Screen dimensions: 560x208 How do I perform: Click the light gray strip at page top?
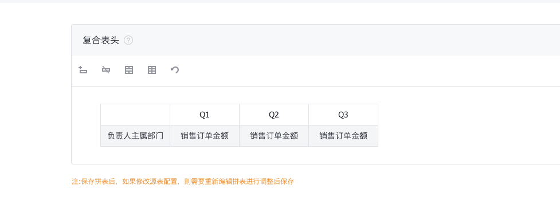click(x=280, y=1)
